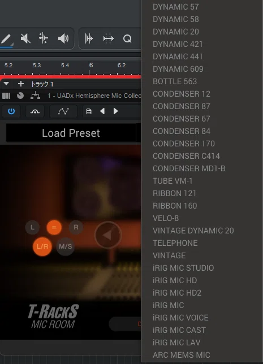Open the channel editor bars icon
Viewport: 263px width, 364px height.
[6, 96]
